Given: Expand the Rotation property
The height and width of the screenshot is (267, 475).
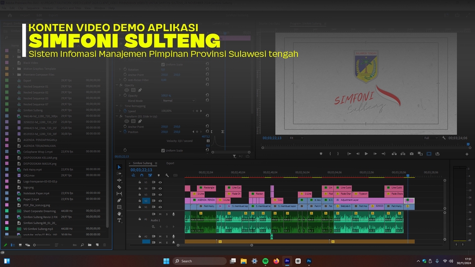Looking at the screenshot, I should pyautogui.click(x=120, y=69).
